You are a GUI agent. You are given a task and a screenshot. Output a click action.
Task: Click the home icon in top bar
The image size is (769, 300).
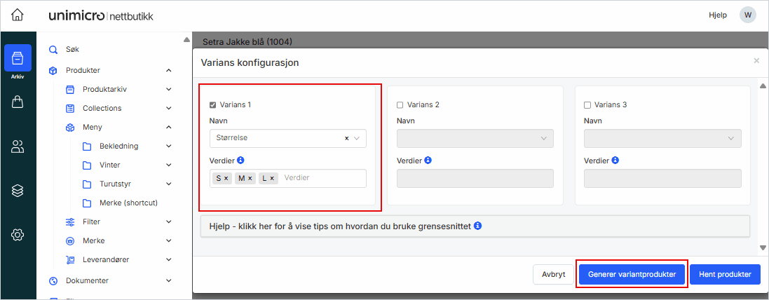(18, 15)
